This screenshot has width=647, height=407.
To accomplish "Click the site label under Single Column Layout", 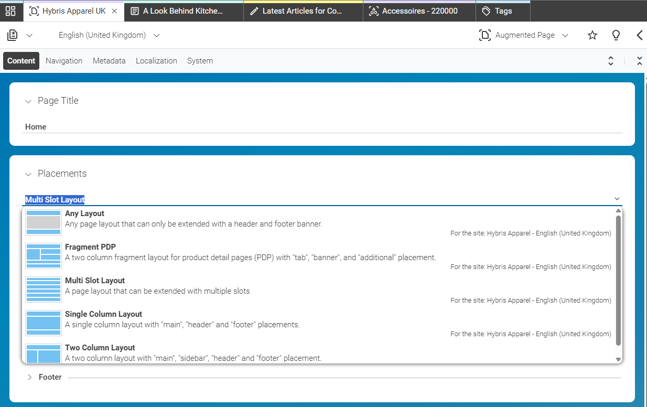I will click(531, 334).
